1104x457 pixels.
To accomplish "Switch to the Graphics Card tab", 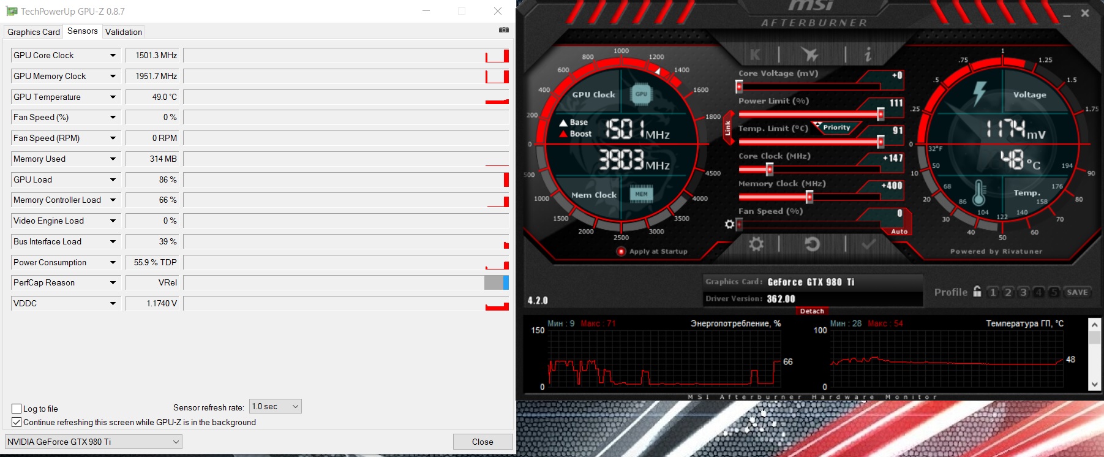I will pyautogui.click(x=34, y=32).
